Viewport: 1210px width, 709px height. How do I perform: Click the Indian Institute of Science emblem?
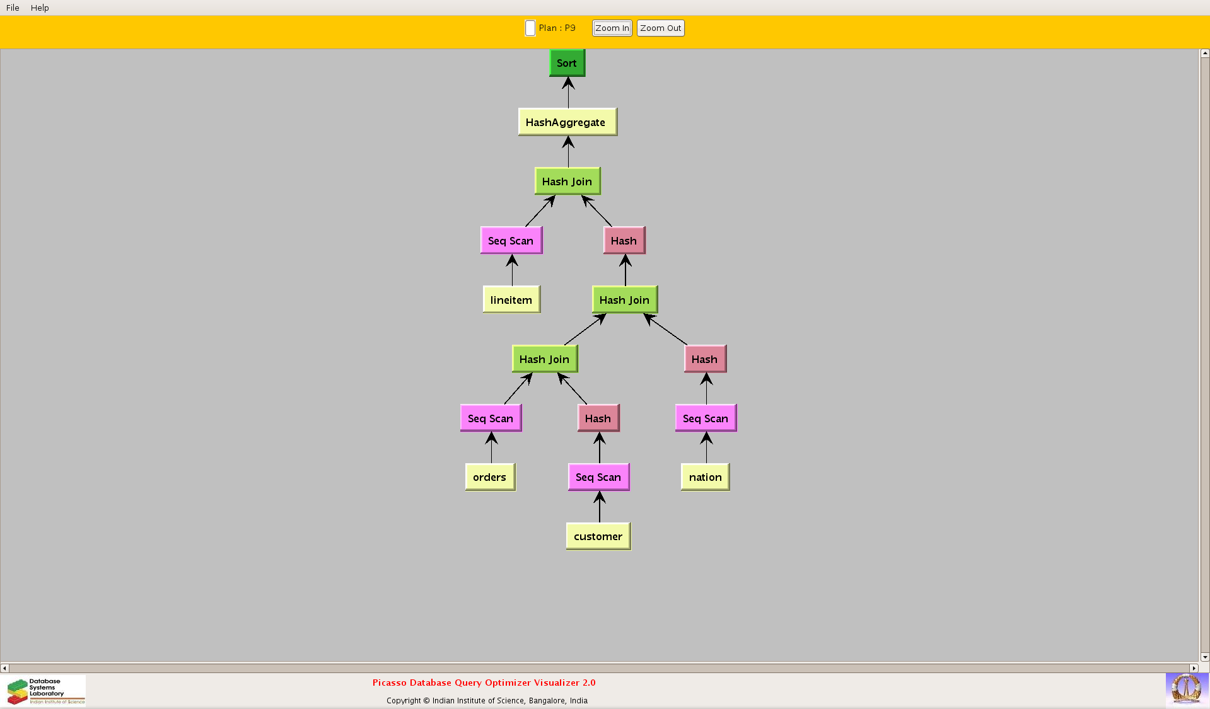(x=1186, y=689)
